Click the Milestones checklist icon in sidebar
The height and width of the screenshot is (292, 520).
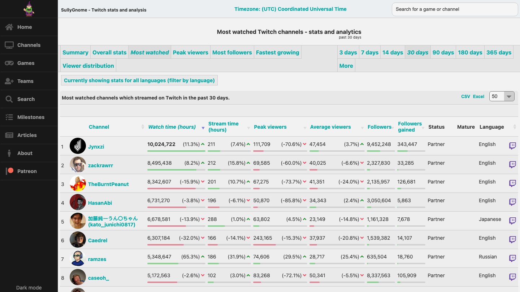click(x=9, y=117)
